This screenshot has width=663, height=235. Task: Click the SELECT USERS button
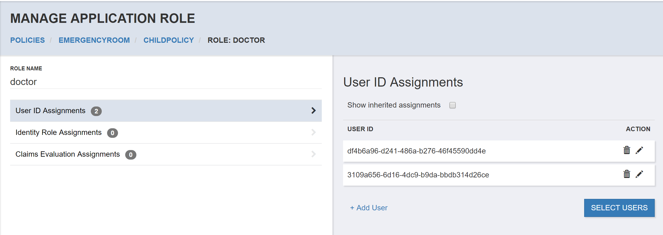tap(619, 208)
